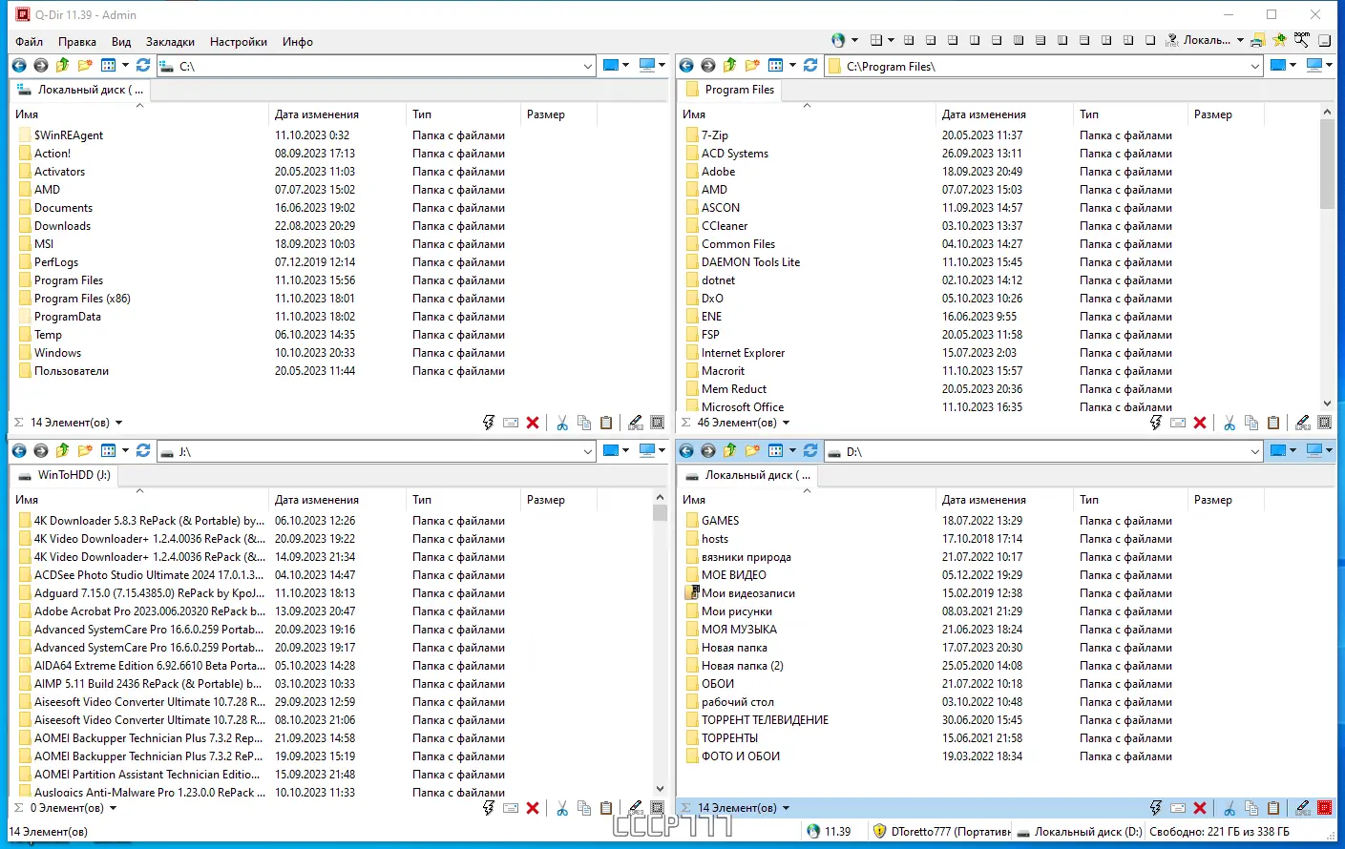Click the globe internet icon in toolbar
The width and height of the screenshot is (1345, 849).
point(838,40)
